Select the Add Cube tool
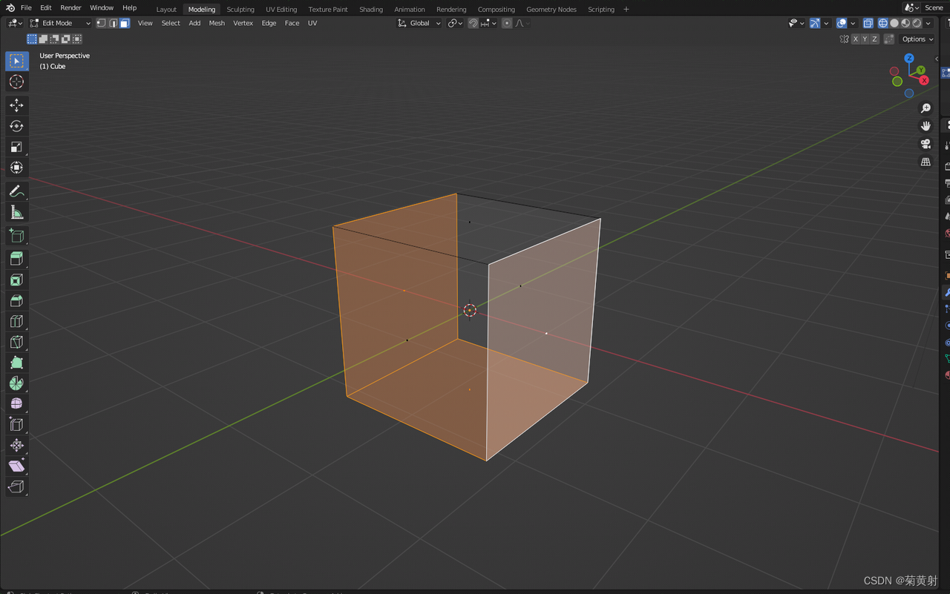 [x=16, y=236]
